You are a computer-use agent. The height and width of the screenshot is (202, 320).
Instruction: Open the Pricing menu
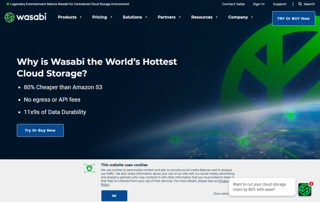pyautogui.click(x=100, y=17)
